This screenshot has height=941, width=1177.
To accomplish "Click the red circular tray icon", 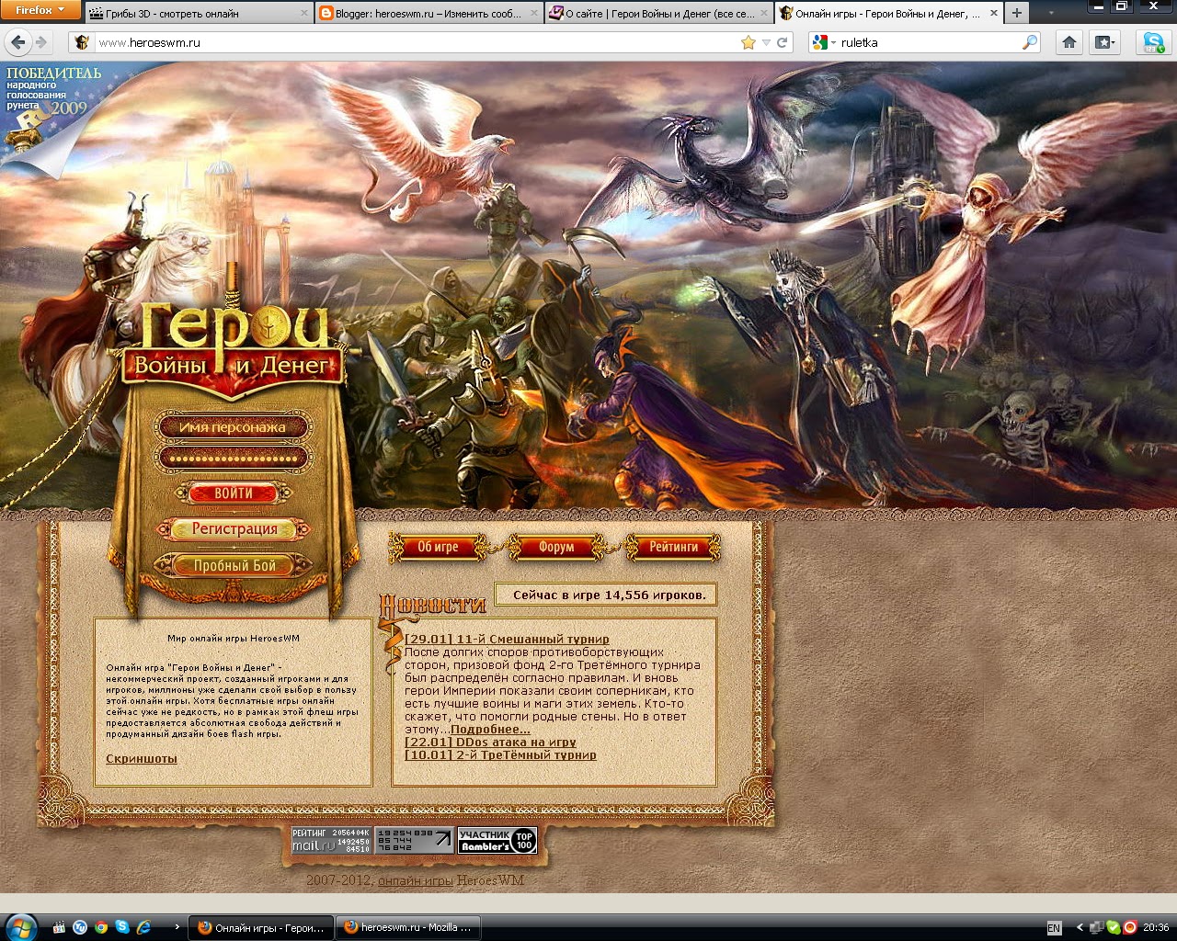I will click(x=1130, y=927).
